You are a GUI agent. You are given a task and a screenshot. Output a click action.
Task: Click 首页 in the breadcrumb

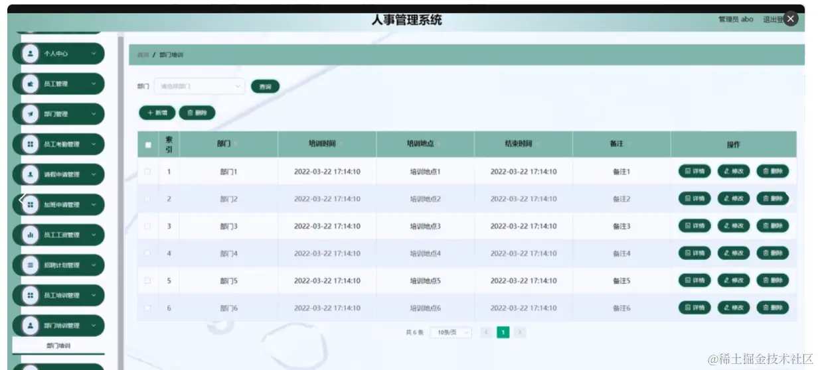click(143, 55)
